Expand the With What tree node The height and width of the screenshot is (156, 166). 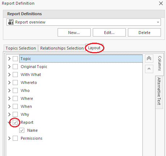coord(9,75)
